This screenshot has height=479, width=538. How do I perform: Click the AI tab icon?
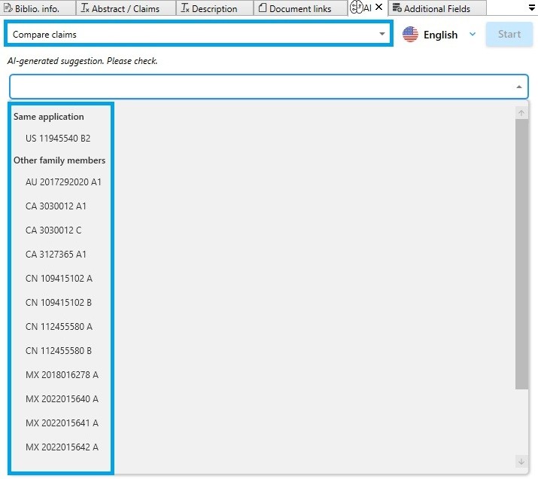point(357,8)
